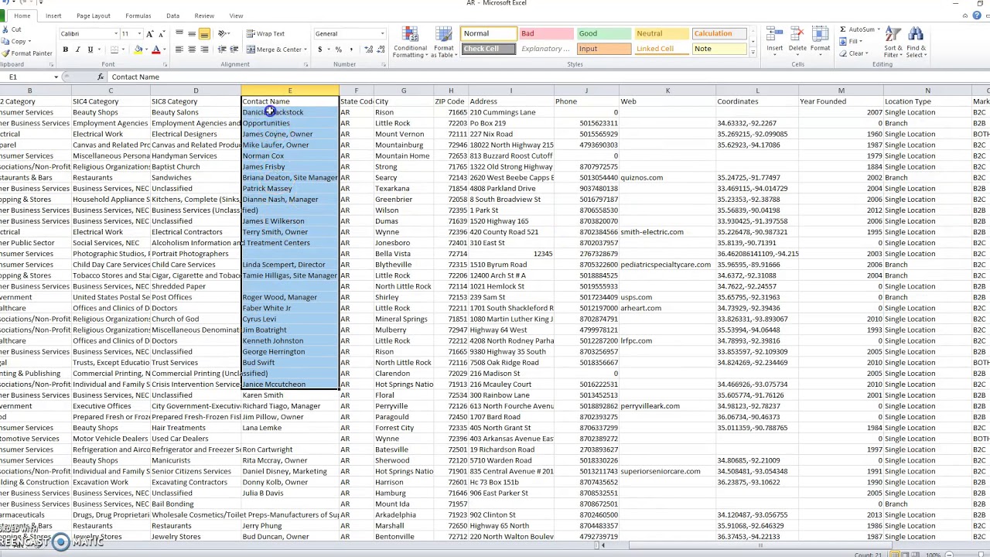Viewport: 990px width, 557px height.
Task: Click the Insert Function fx button
Action: tap(101, 77)
